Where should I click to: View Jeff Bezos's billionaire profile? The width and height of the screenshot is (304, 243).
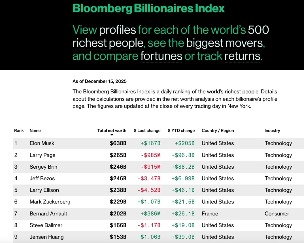coord(42,179)
